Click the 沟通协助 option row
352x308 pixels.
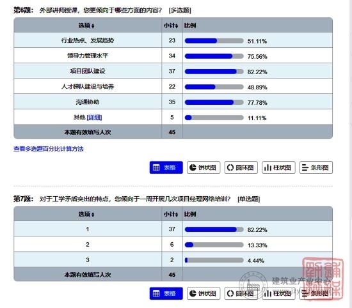[x=173, y=102]
